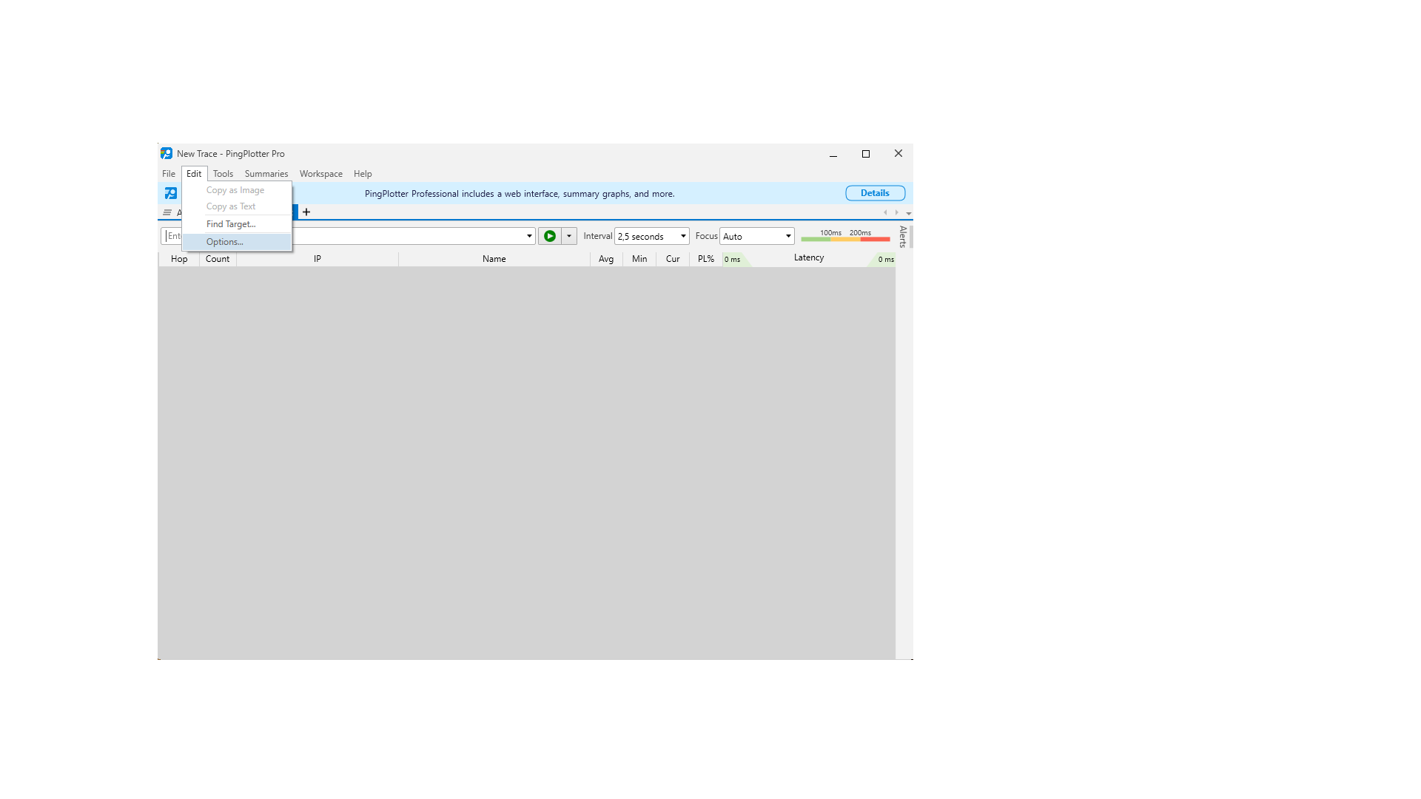Add new trace tab with plus icon
The image size is (1421, 799).
click(306, 212)
